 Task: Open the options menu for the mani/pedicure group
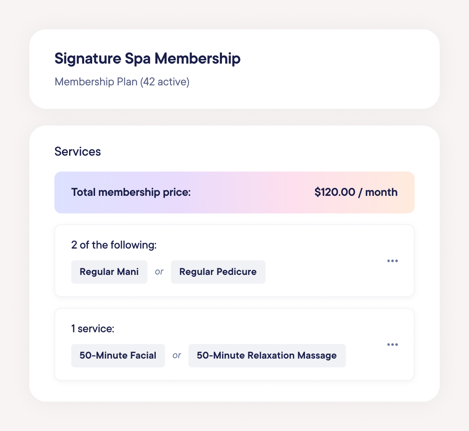[x=393, y=261]
